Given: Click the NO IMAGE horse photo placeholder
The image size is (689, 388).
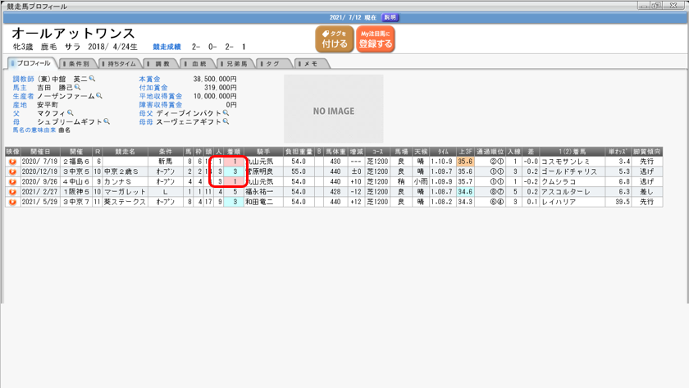Looking at the screenshot, I should [333, 110].
